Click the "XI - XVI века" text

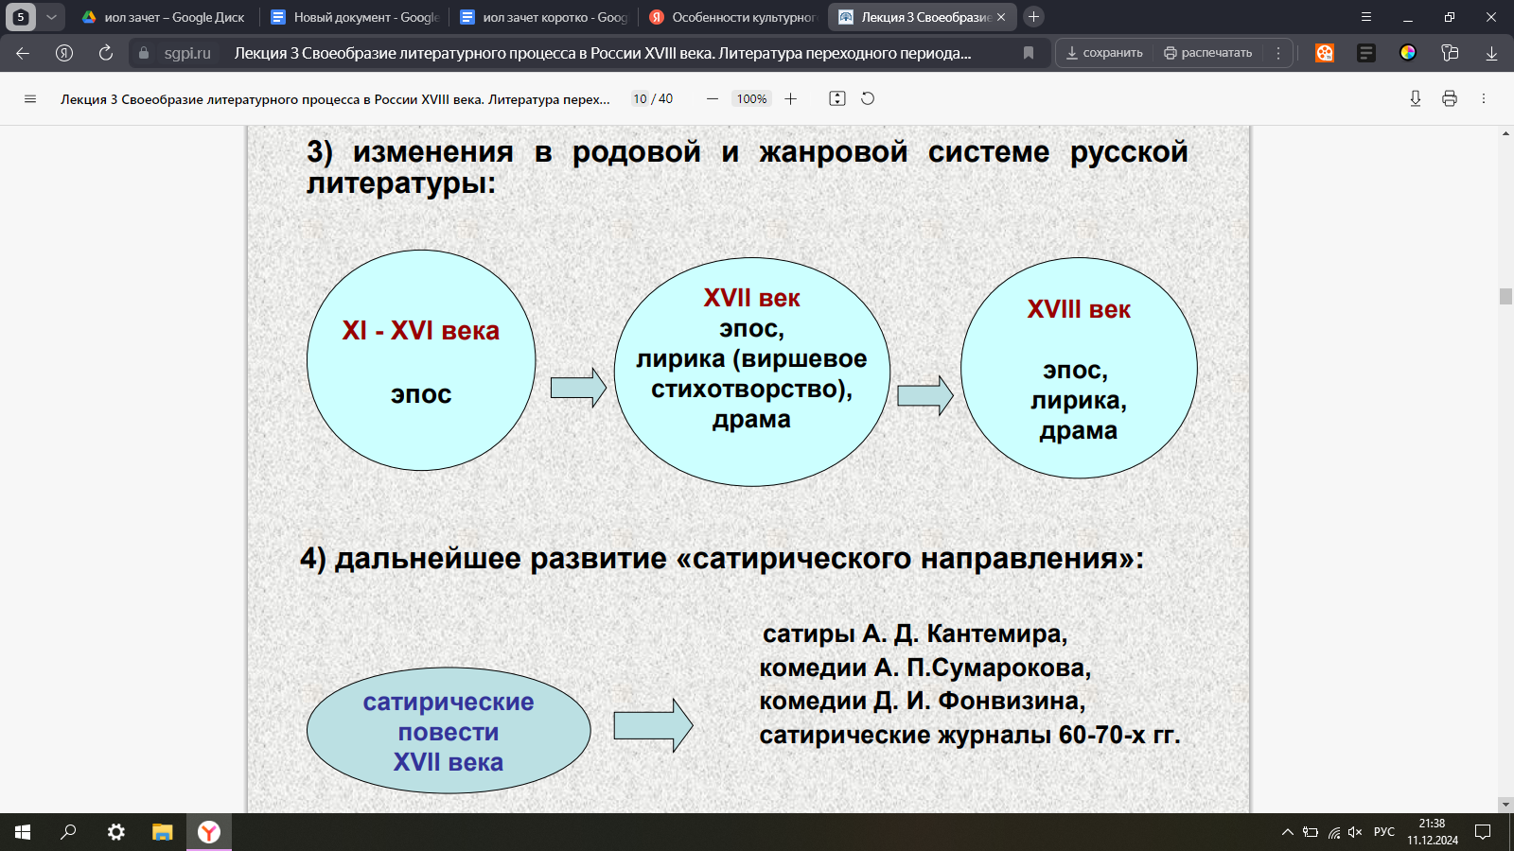[421, 330]
